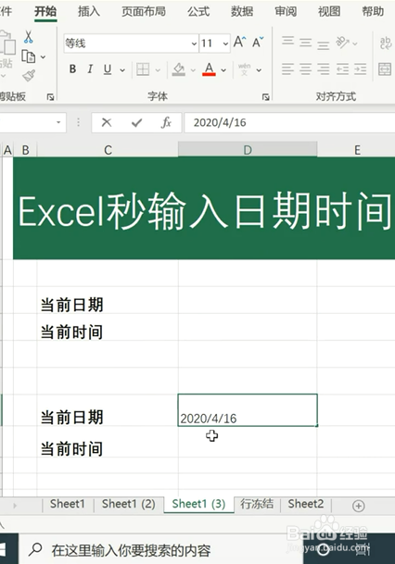
Task: Open 开始 ribbon tab
Action: point(45,12)
